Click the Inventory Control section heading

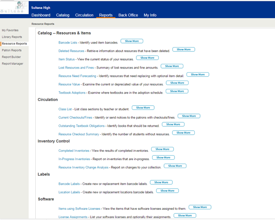coord(54,141)
